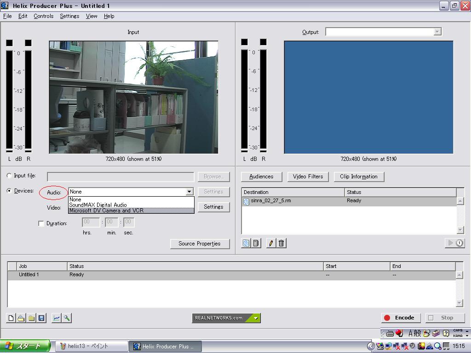Open the statistics graph icon
The width and height of the screenshot is (471, 353).
click(x=56, y=318)
